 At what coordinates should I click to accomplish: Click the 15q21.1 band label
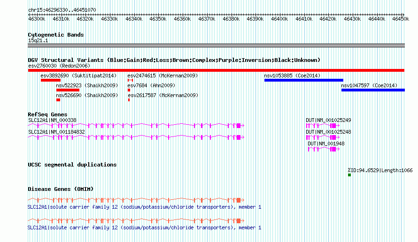38,41
